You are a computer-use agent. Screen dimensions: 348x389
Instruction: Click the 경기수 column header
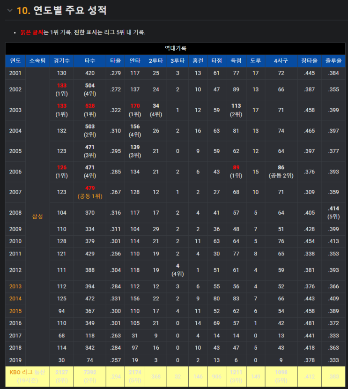point(62,61)
